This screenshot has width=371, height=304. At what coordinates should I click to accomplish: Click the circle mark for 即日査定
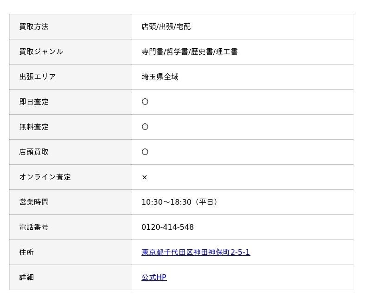[145, 102]
